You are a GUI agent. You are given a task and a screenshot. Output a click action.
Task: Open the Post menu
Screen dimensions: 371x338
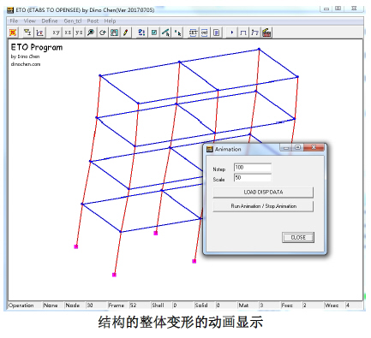point(93,21)
